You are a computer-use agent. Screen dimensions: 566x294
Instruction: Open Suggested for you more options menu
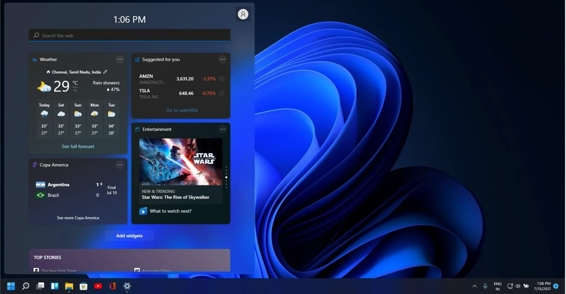tap(223, 59)
